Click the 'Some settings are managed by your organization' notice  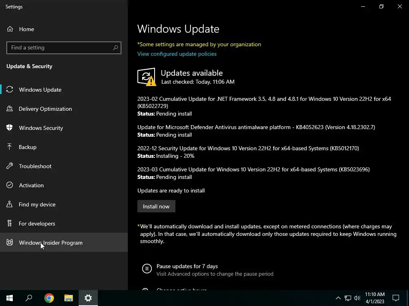tap(199, 44)
